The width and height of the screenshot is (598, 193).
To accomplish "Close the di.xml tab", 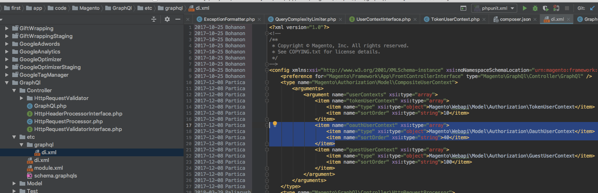I will [569, 19].
